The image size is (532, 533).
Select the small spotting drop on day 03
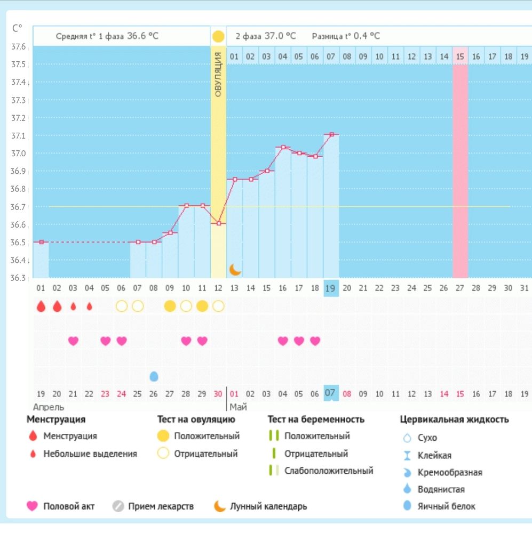pos(73,306)
